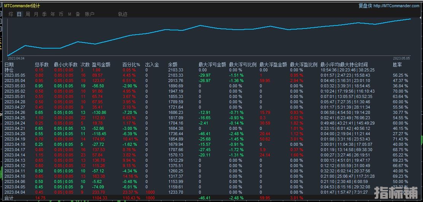Select the 2023.04.10 date row

pos(14,176)
